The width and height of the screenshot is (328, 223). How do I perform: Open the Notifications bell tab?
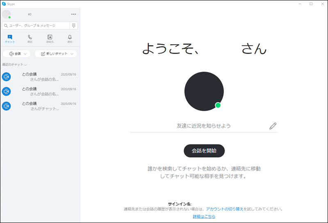tap(70, 39)
